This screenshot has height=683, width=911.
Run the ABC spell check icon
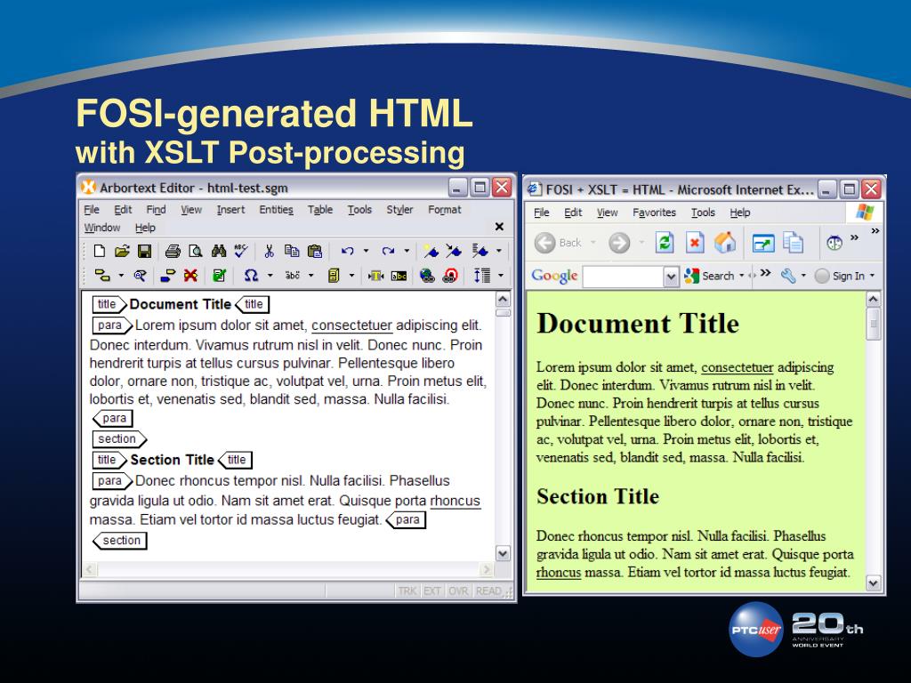pyautogui.click(x=241, y=251)
